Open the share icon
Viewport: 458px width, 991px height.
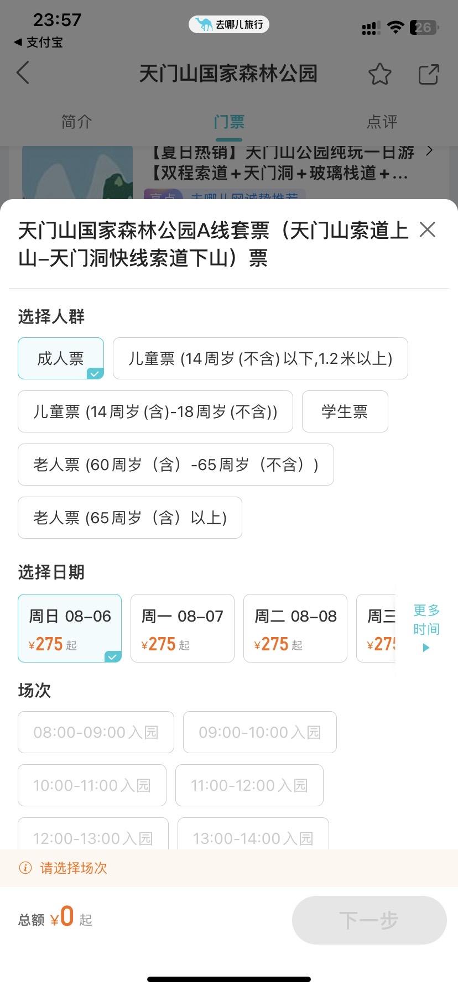coord(429,74)
